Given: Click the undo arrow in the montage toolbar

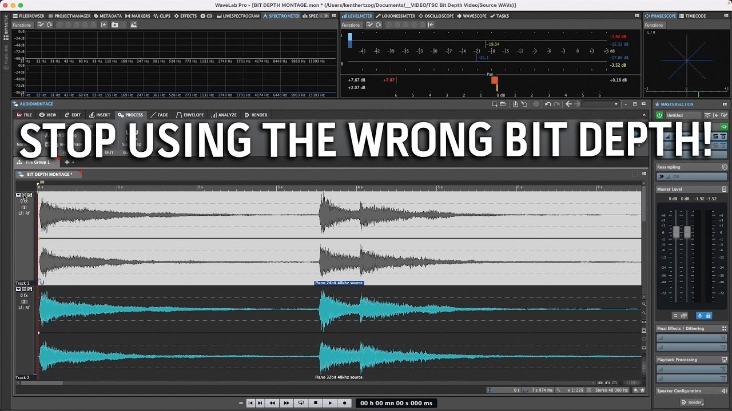Looking at the screenshot, I should (548, 104).
